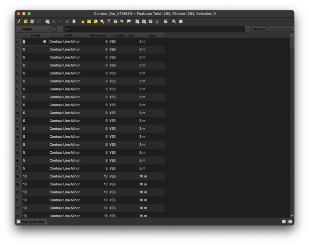Open the expression editor epsilon button
Viewport: 309px width, 245px height.
coord(60,29)
